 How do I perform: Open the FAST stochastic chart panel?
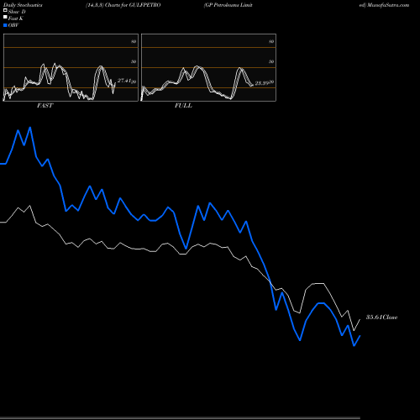71,67
